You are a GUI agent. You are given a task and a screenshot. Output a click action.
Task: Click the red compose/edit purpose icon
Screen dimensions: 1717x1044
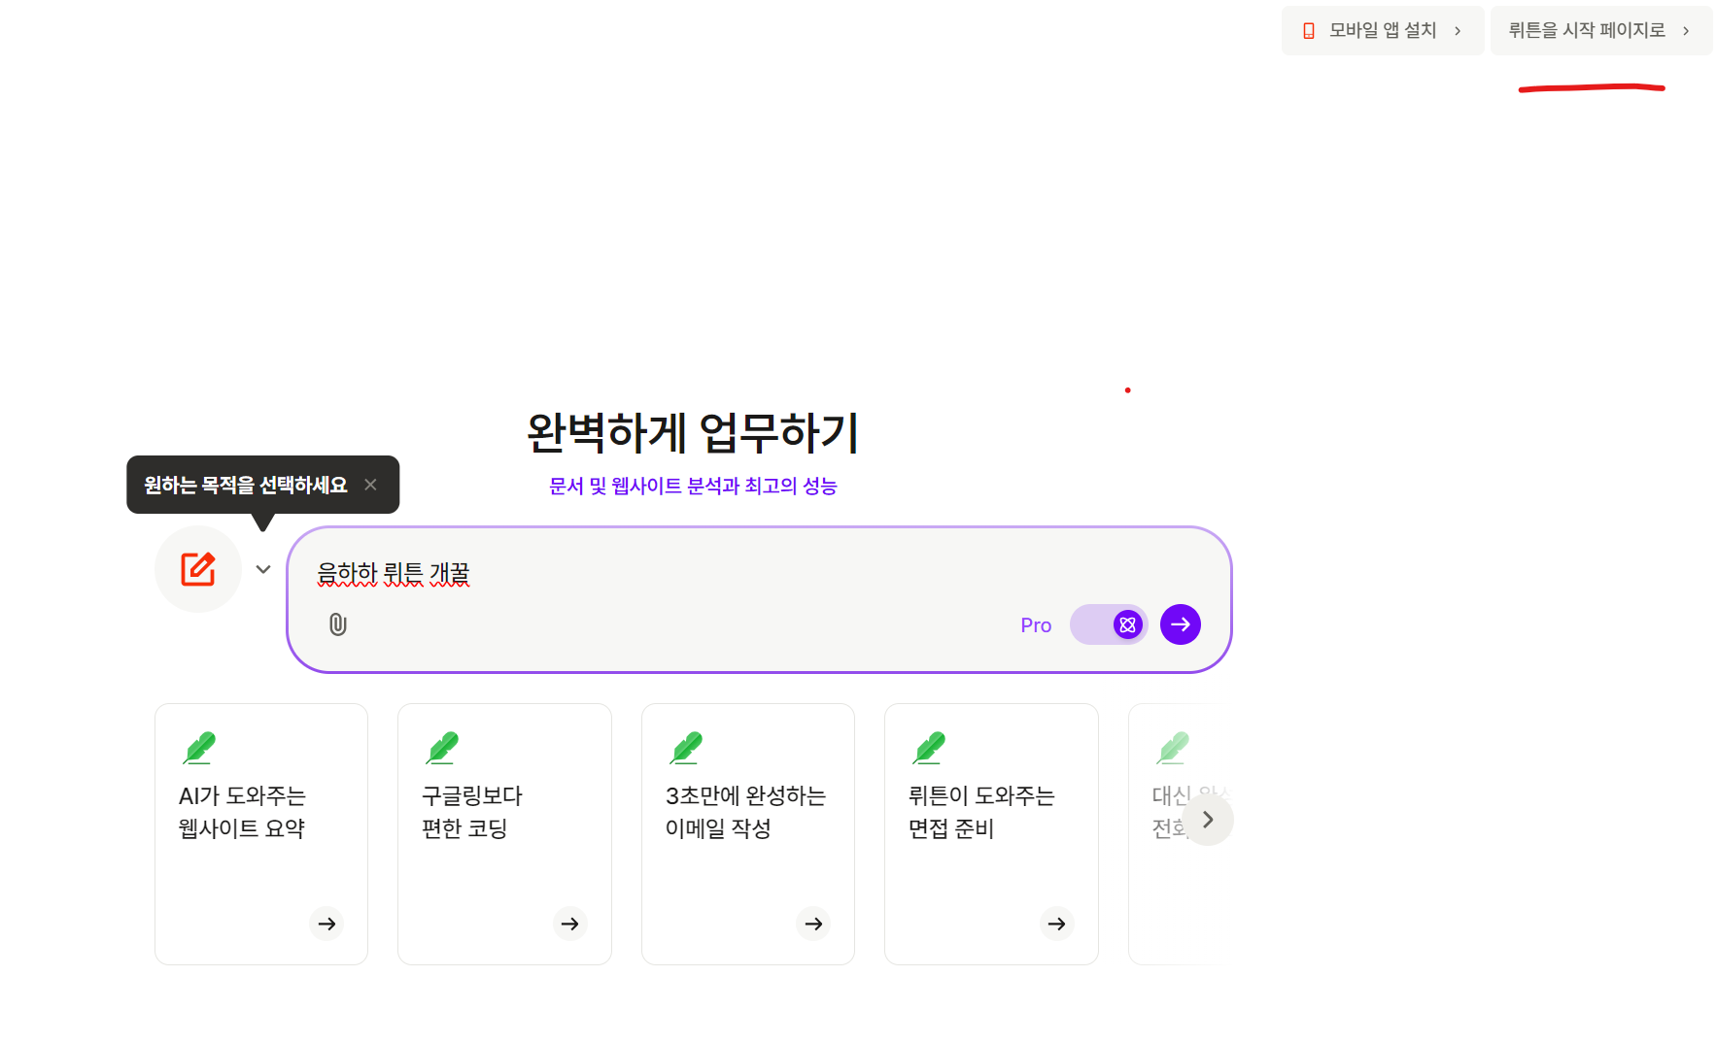[x=198, y=569]
